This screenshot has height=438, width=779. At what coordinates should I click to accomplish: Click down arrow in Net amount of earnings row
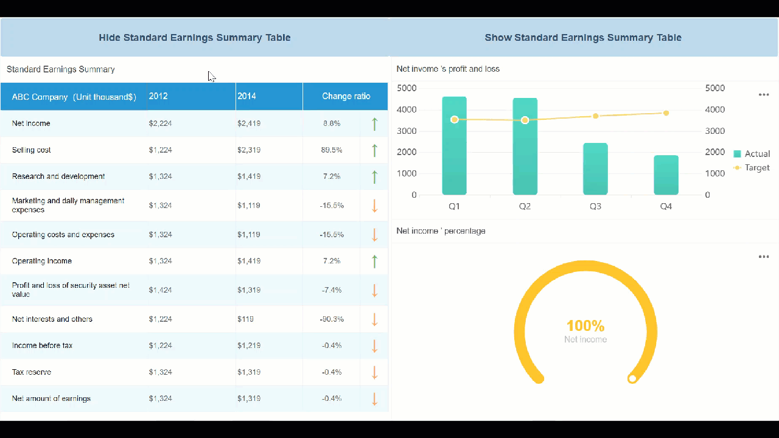pos(375,399)
